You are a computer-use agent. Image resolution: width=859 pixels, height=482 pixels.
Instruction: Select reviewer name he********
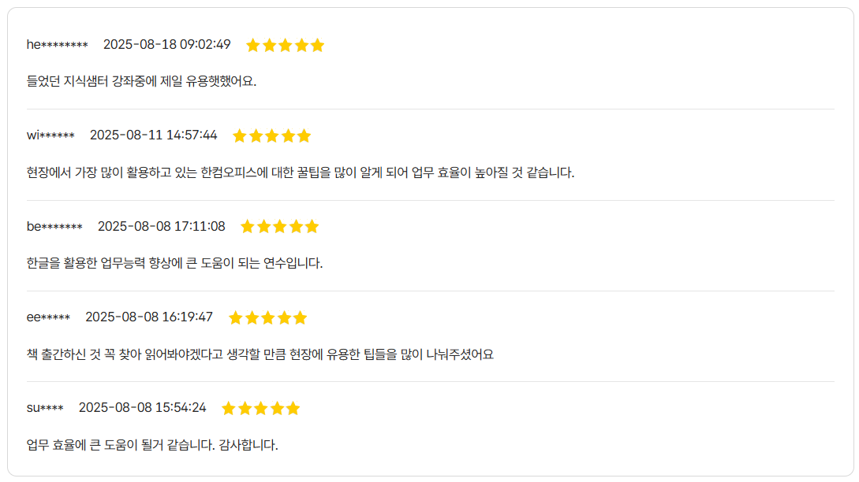pyautogui.click(x=57, y=44)
